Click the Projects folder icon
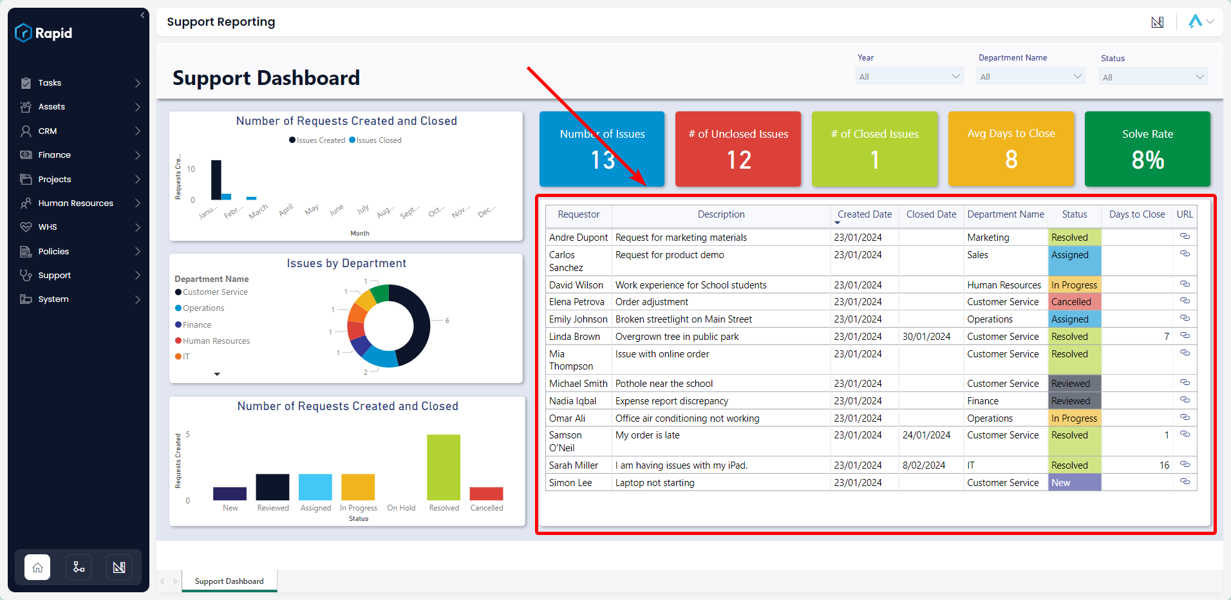 (26, 179)
